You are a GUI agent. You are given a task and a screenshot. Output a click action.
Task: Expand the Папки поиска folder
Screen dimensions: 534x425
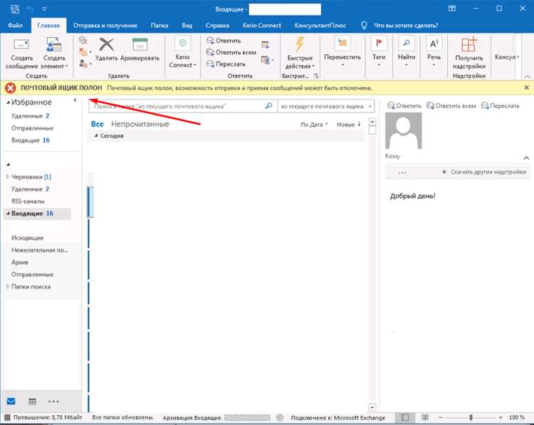[x=8, y=286]
